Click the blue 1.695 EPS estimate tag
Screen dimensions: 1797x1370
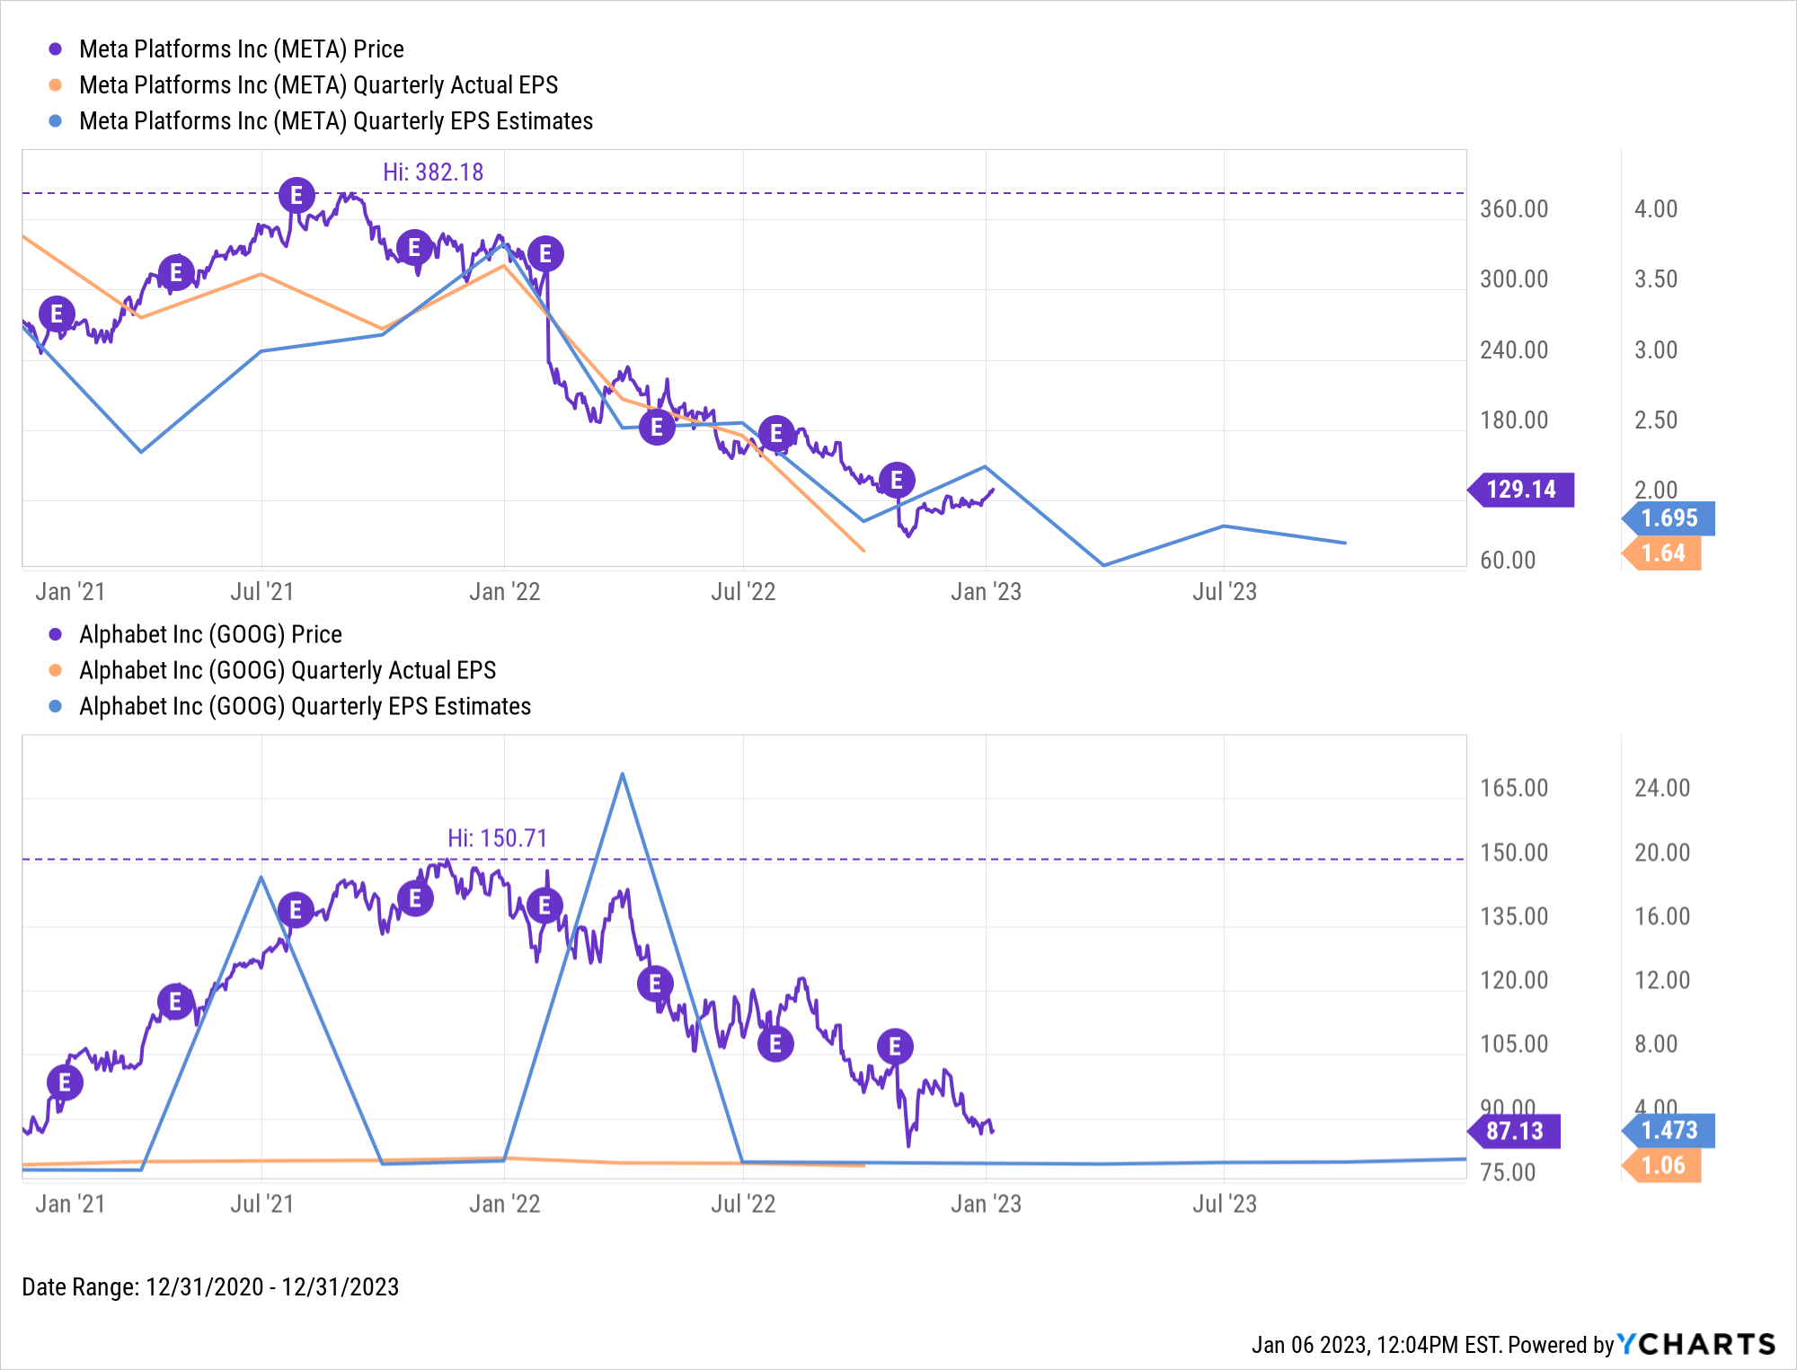click(1669, 518)
